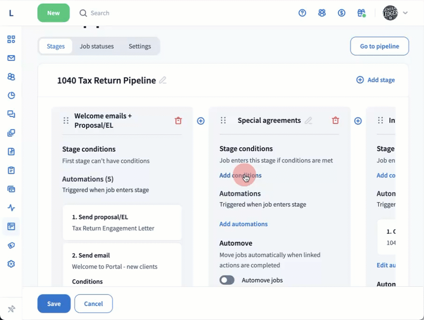
Task: Enable the Automove jobs toggle
Action: 227,280
